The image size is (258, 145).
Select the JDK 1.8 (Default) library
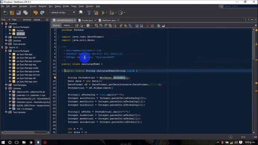[x=24, y=109]
